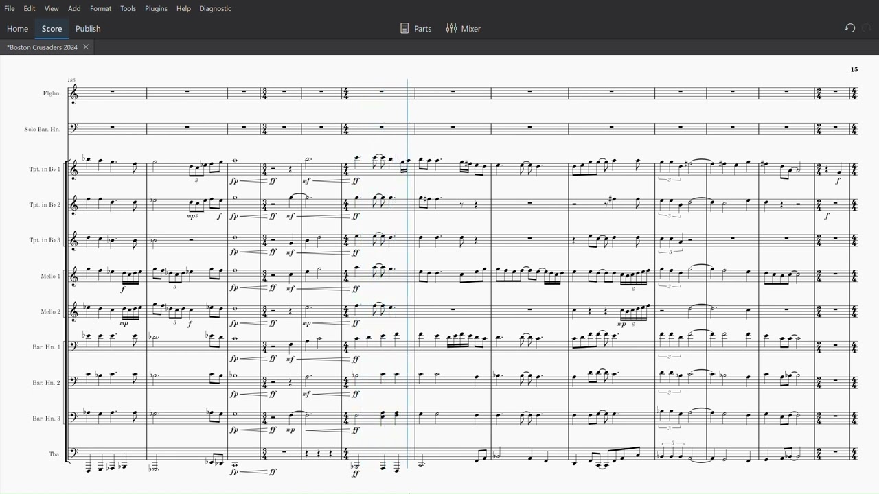
Task: Open the Format menu
Action: point(100,8)
